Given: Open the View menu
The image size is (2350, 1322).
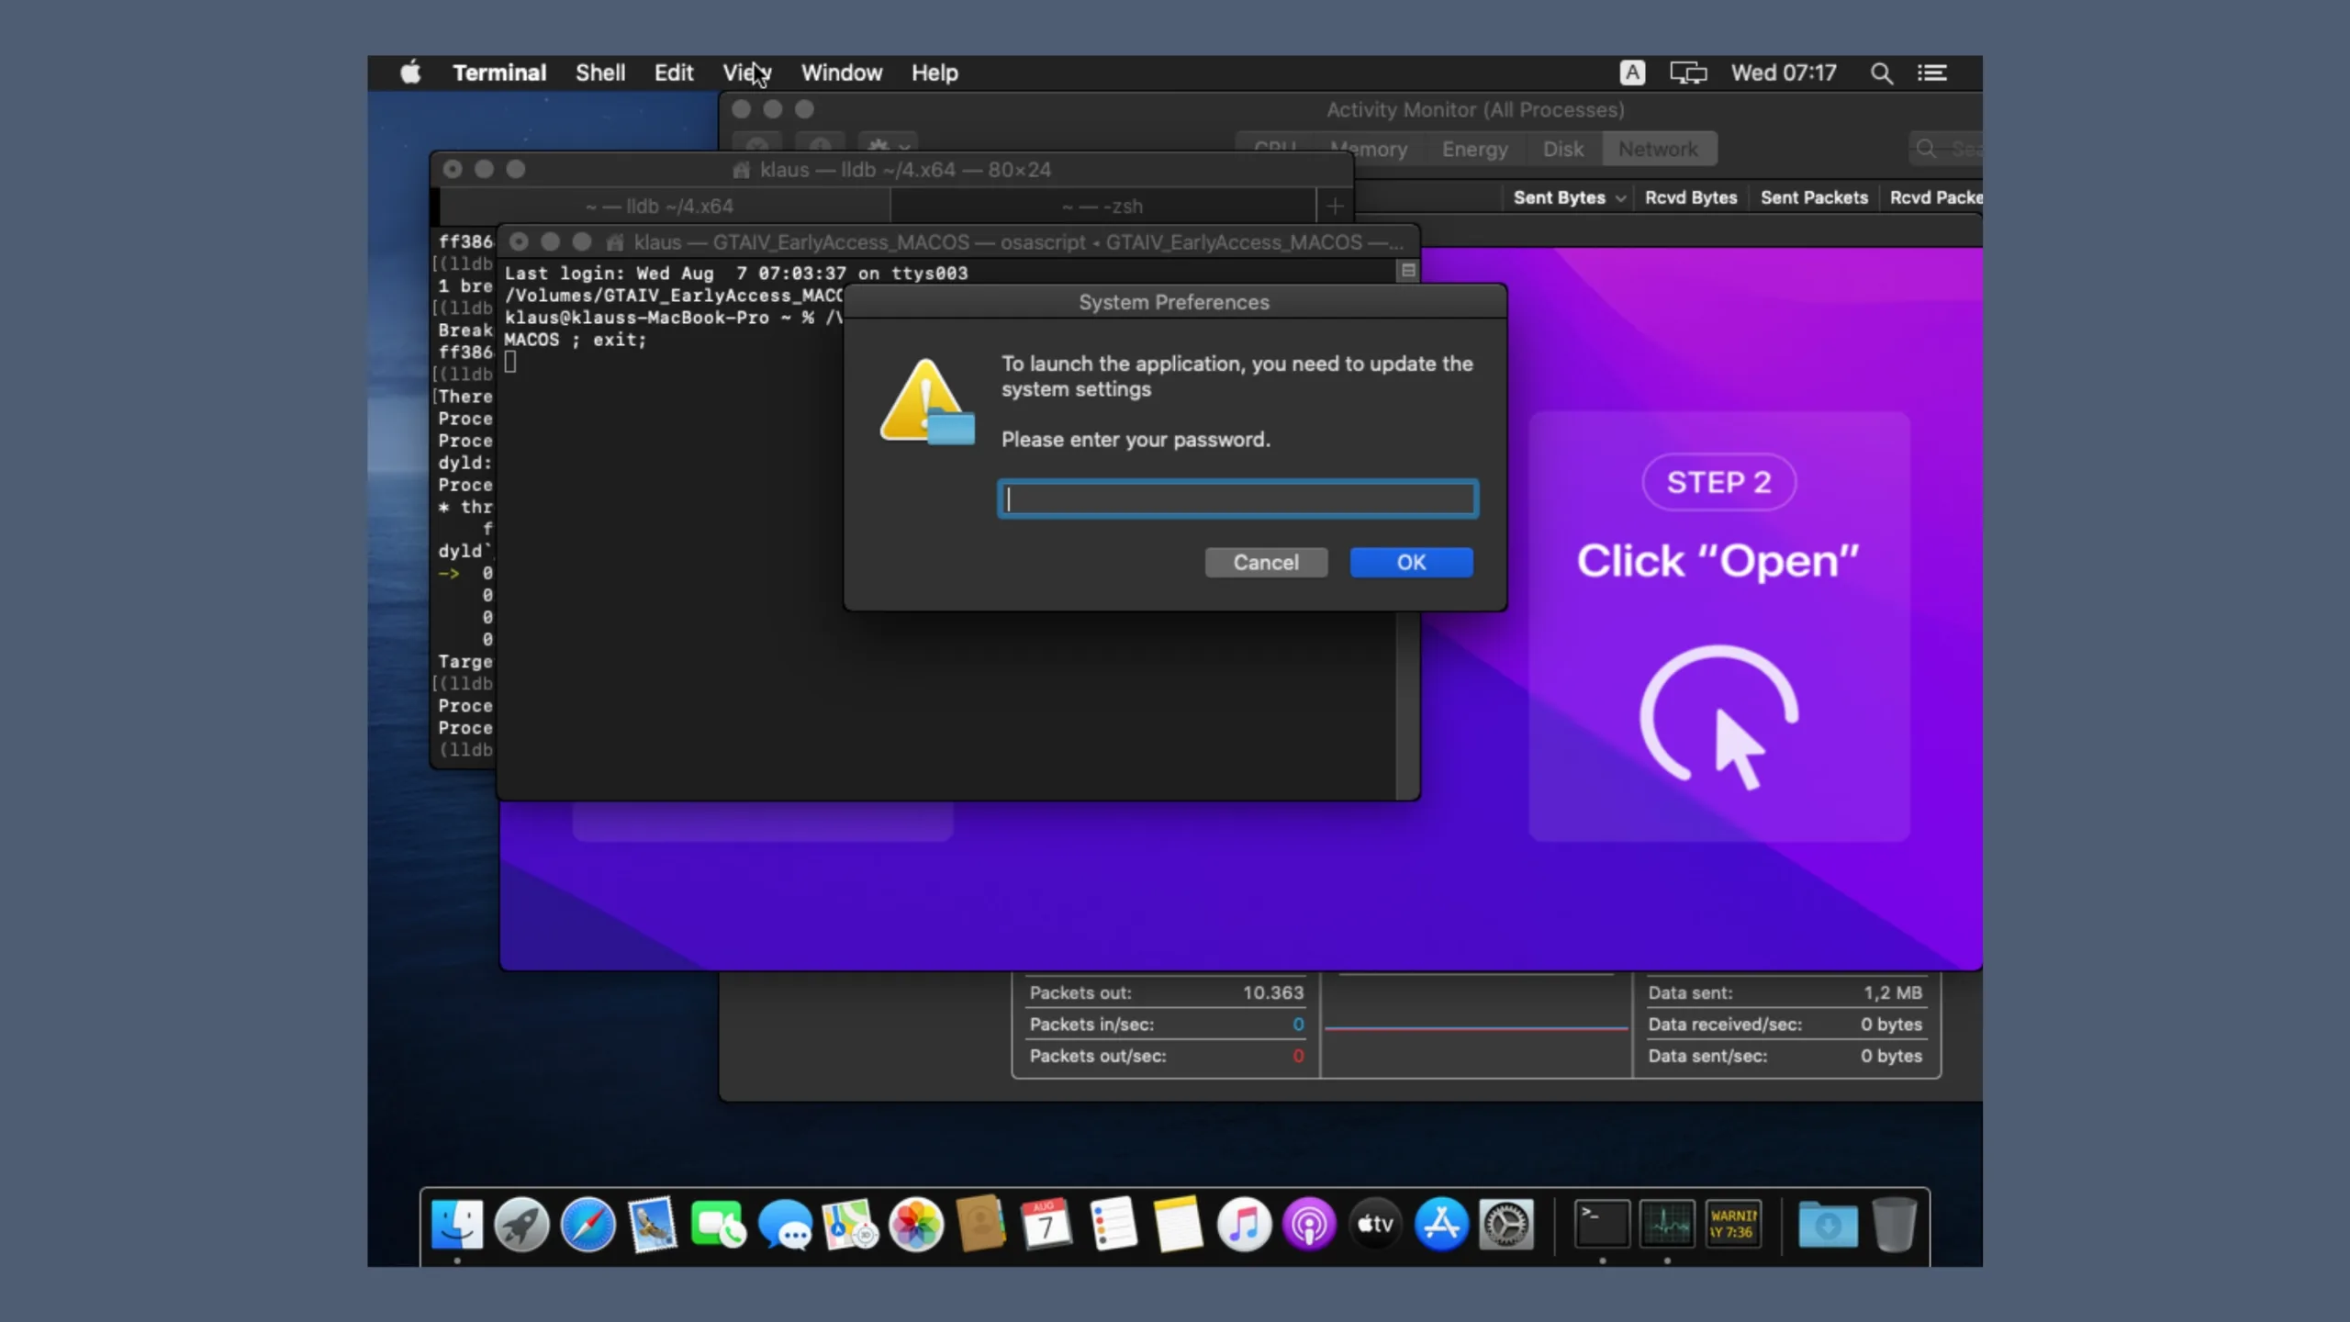Looking at the screenshot, I should click(x=746, y=73).
